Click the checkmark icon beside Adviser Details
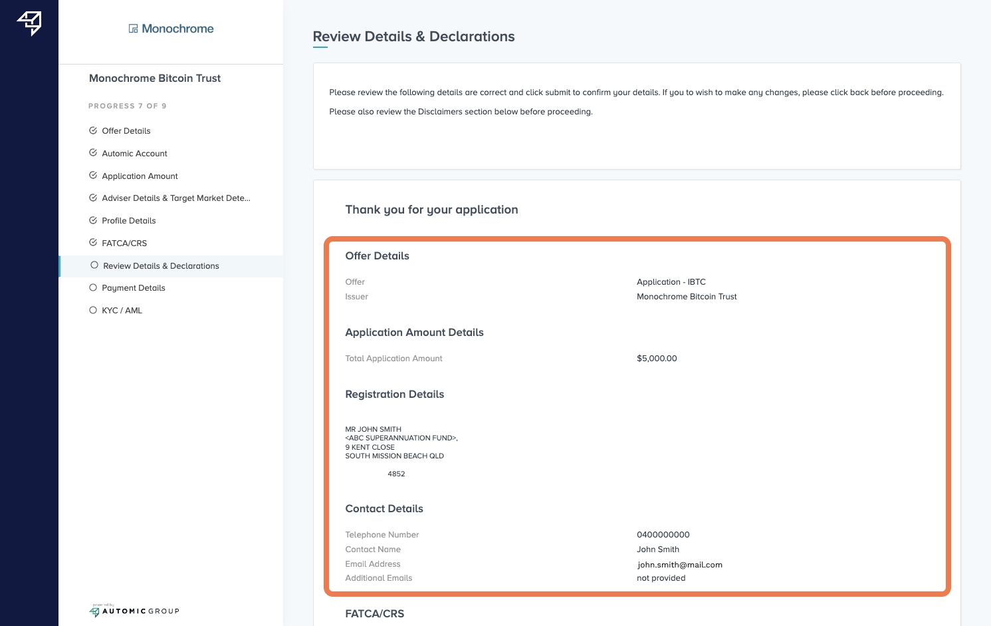This screenshot has width=991, height=626. [93, 198]
